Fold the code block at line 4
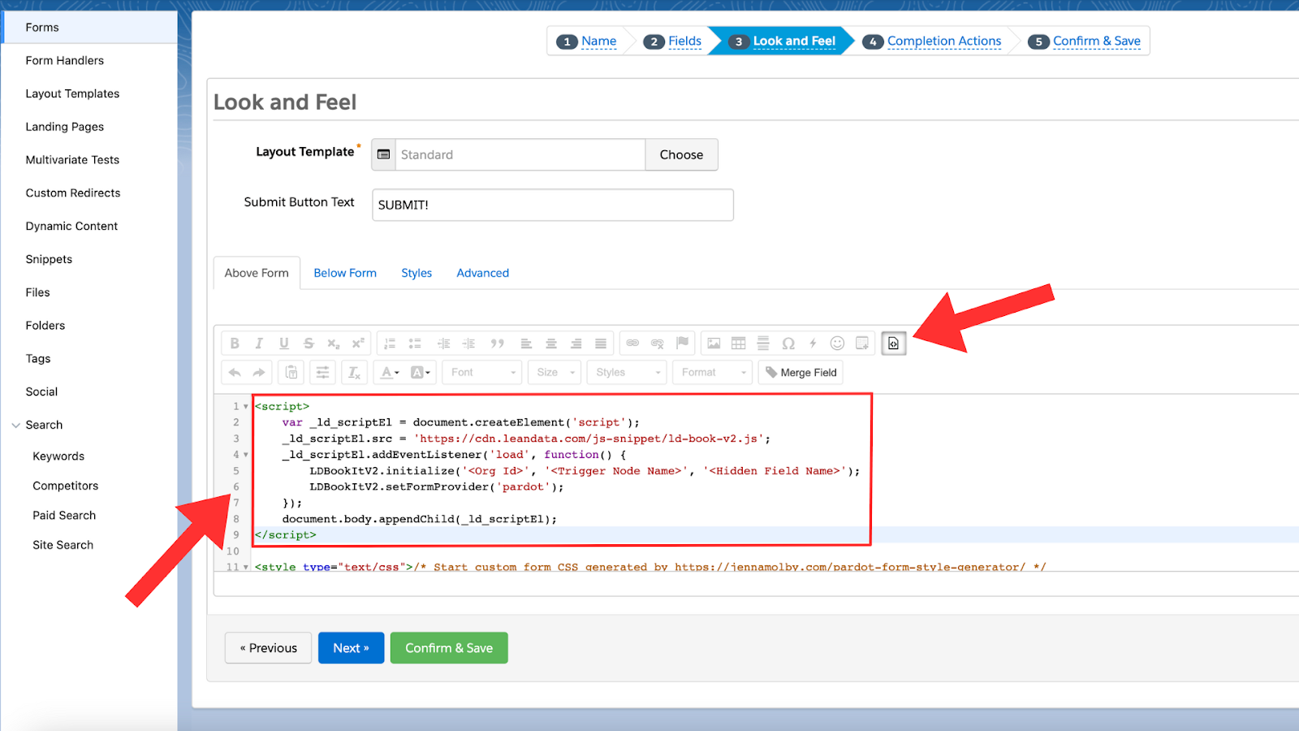Viewport: 1299px width, 731px height. [246, 455]
